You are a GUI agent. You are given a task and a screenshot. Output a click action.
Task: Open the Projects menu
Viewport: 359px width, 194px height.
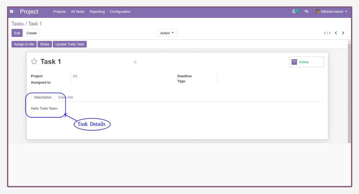click(59, 12)
